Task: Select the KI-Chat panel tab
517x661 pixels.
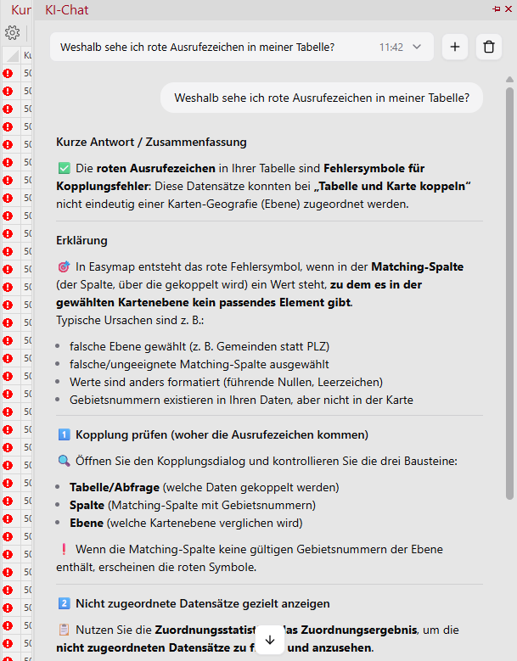Action: coord(66,9)
